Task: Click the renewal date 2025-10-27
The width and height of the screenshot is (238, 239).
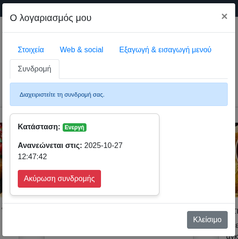Action: [103, 146]
